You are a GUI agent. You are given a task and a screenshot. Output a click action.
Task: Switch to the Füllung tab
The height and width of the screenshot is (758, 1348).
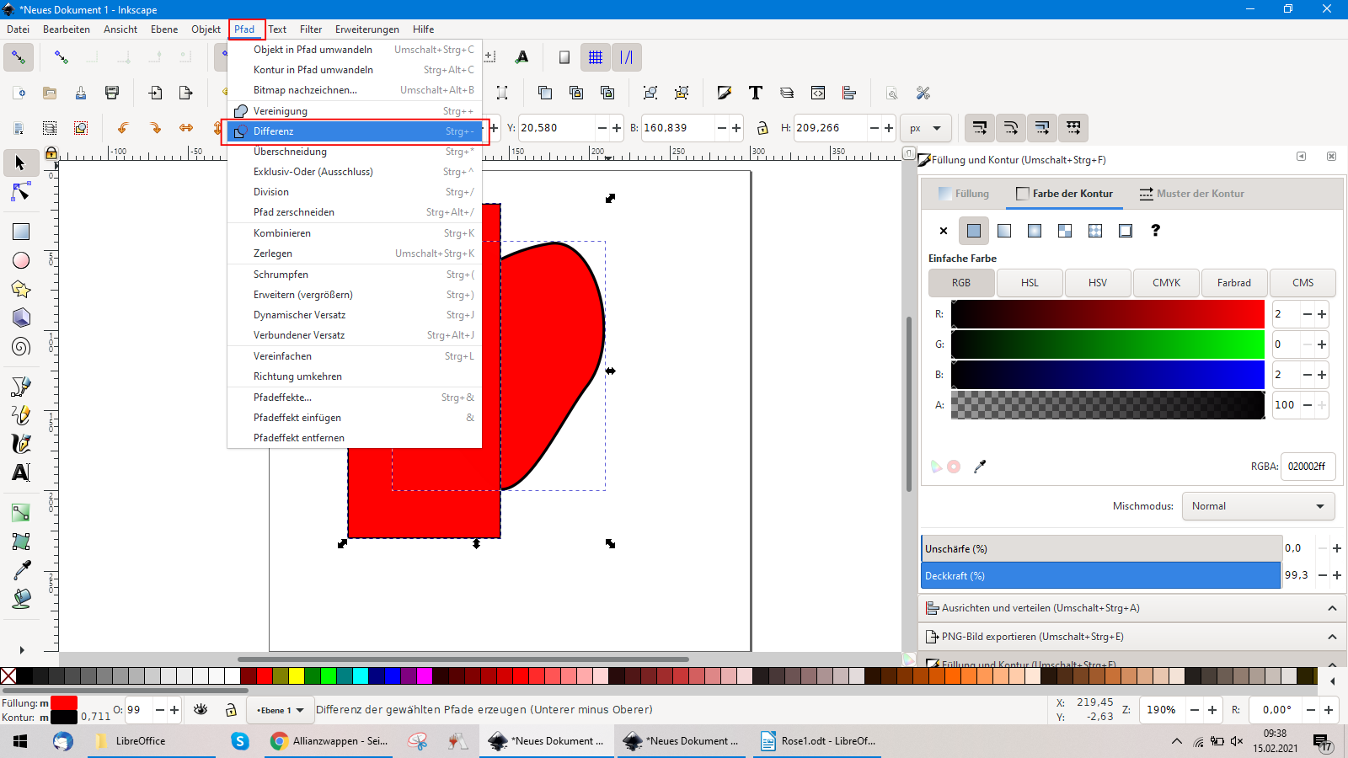point(964,194)
